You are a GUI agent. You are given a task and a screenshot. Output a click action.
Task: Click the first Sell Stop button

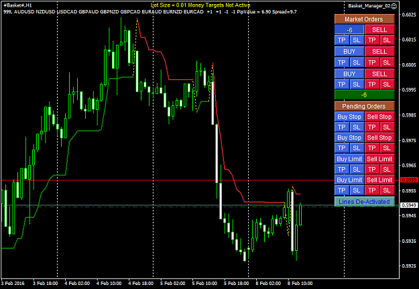click(x=379, y=117)
